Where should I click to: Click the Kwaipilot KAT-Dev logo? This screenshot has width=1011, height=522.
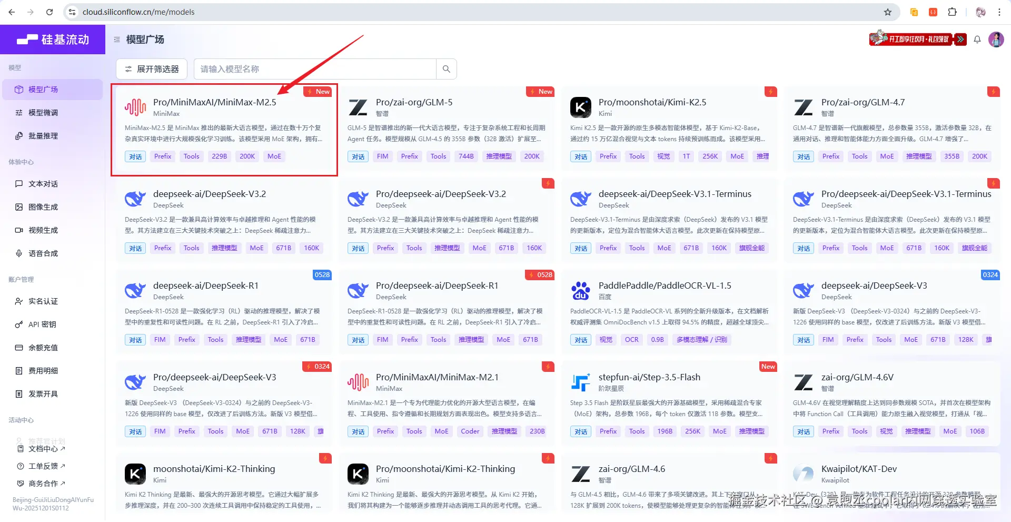[x=804, y=474]
